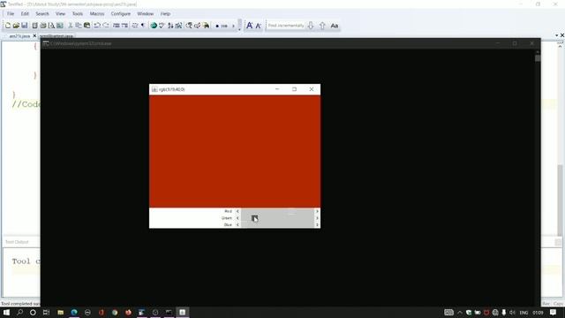Click the command prompt vertical scrollbar thumb
Screen dimensions: 565x318
click(x=538, y=57)
